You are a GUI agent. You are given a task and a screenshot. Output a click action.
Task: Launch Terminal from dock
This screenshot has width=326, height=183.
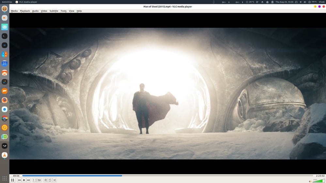click(5, 36)
